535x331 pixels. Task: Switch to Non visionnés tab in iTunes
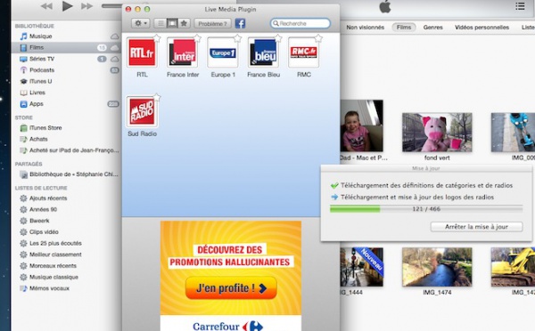365,28
